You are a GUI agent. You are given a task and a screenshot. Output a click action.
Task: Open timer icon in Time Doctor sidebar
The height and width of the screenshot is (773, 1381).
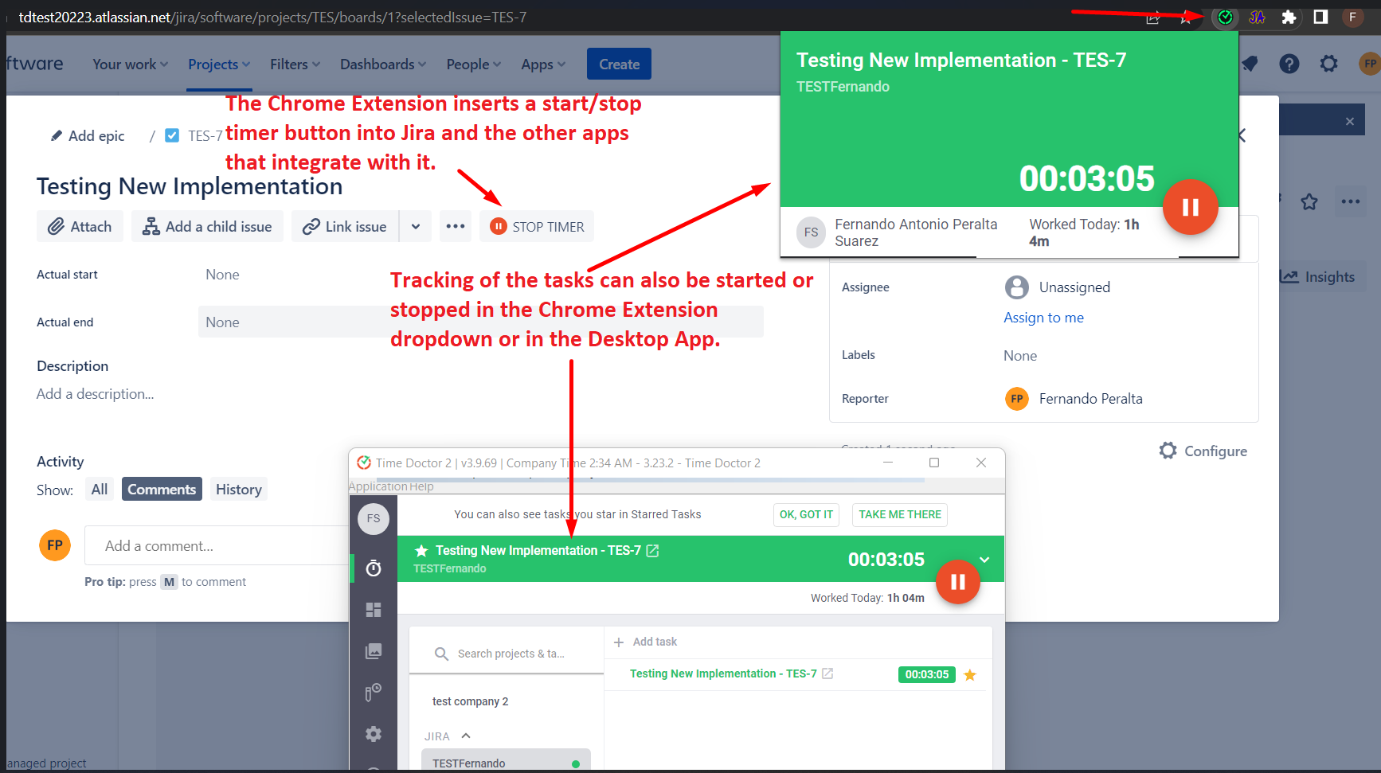click(x=374, y=568)
